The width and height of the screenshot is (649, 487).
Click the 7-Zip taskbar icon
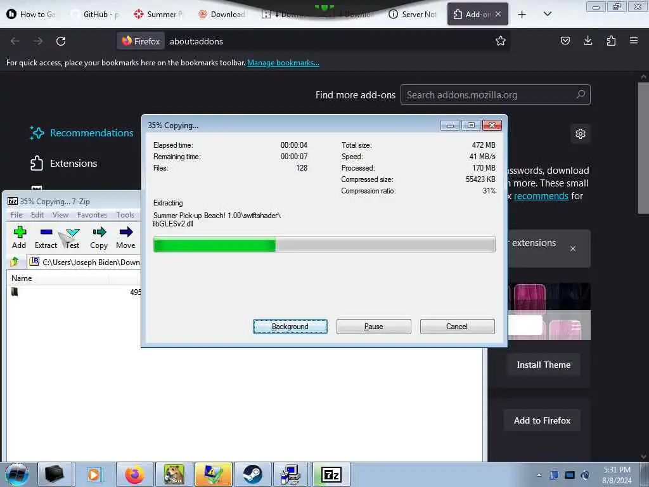coord(331,474)
